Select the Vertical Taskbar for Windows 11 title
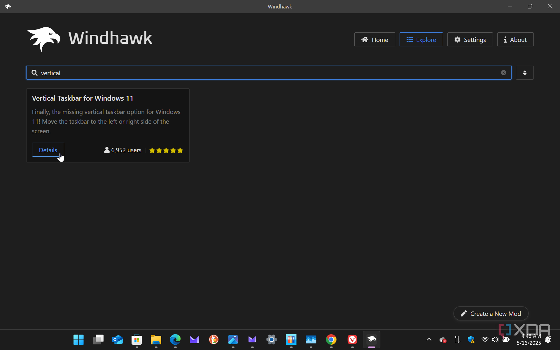 coord(83,98)
